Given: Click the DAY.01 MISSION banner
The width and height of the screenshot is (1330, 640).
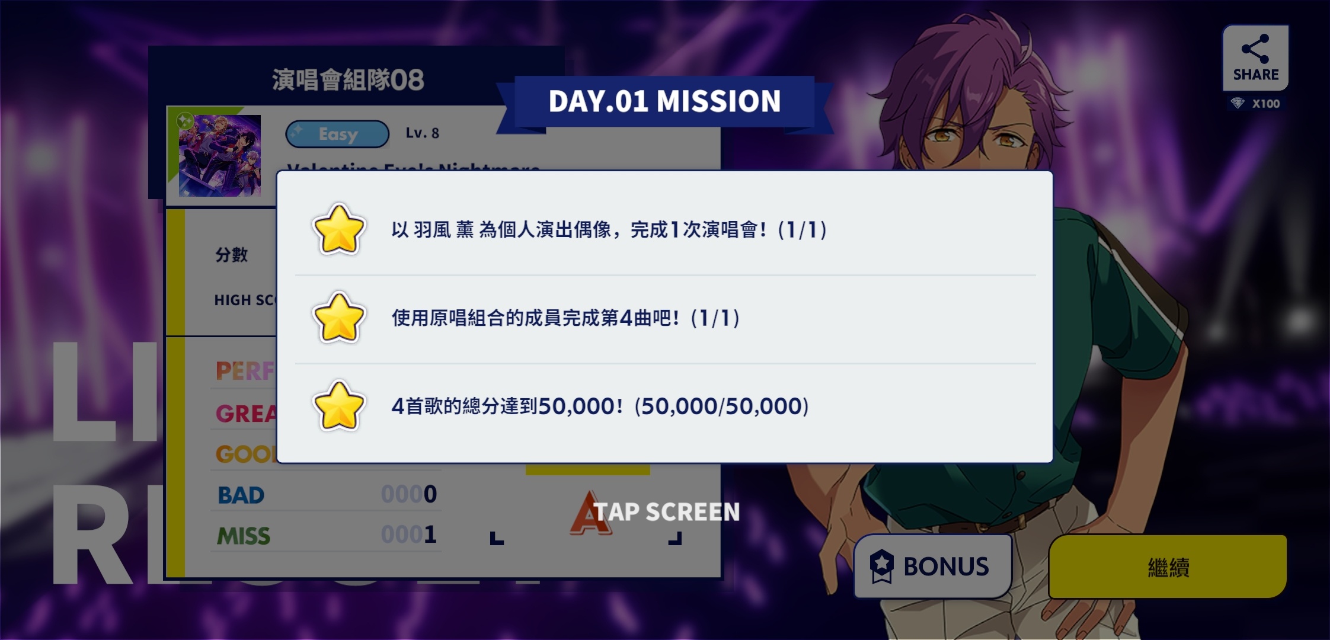Looking at the screenshot, I should click(664, 101).
